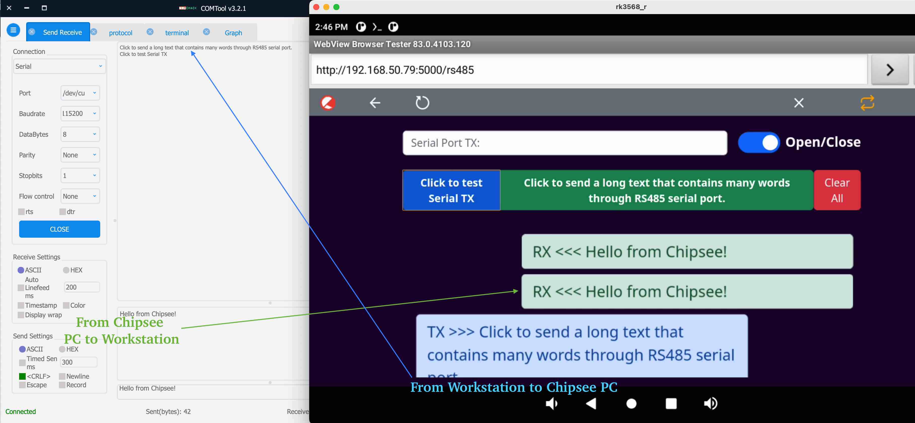915x423 pixels.
Task: Select ASCII in Send Settings
Action: click(22, 349)
